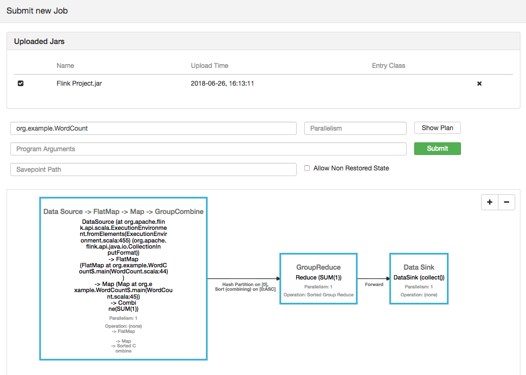Click the Show Plan button
The width and height of the screenshot is (526, 375).
tap(437, 128)
